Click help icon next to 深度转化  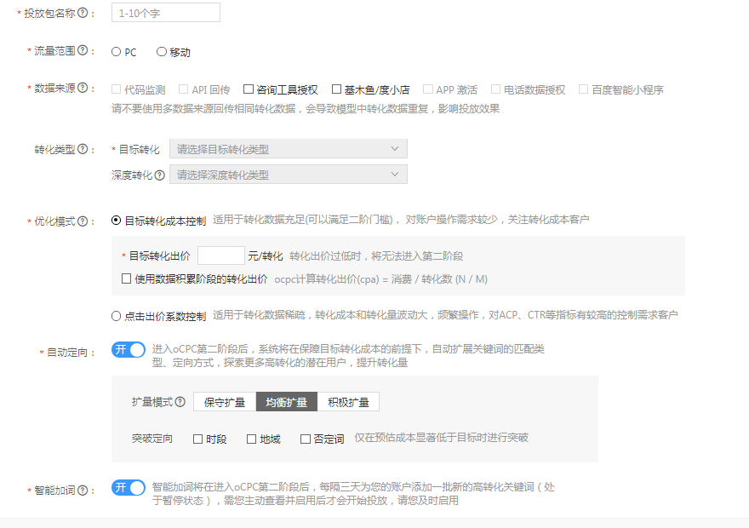click(x=159, y=175)
